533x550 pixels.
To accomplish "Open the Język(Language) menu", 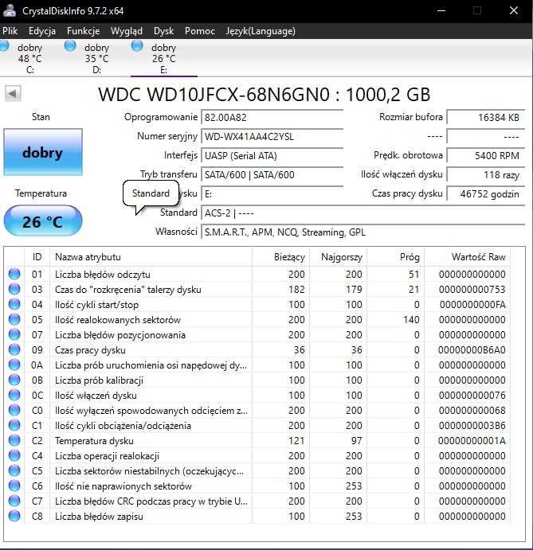I will click(261, 31).
